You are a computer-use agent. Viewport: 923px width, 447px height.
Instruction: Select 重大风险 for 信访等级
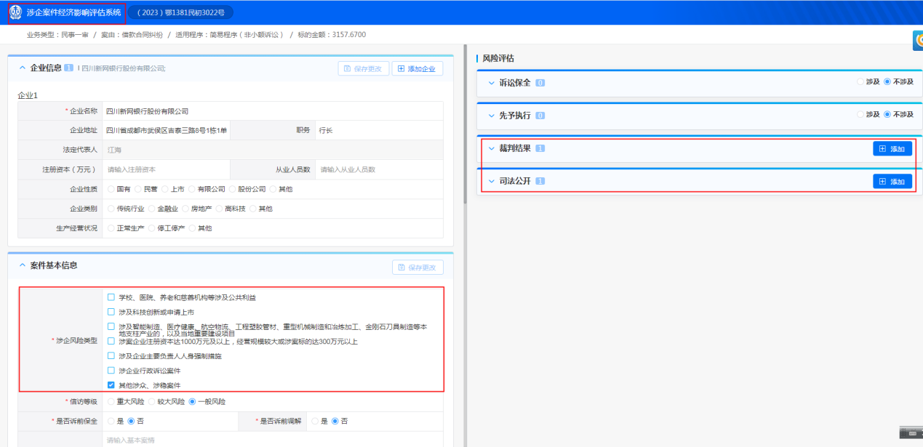[111, 401]
